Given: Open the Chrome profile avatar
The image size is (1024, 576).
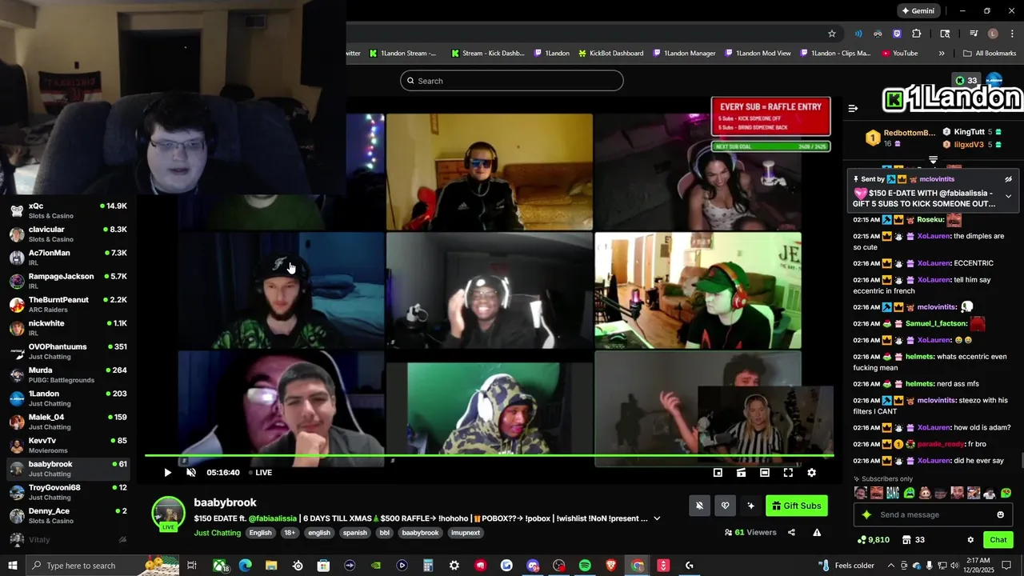Looking at the screenshot, I should (x=993, y=34).
